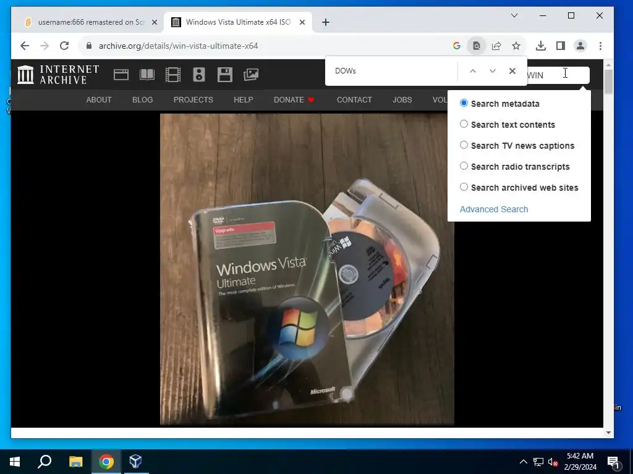
Task: Click the Chrome taskbar icon
Action: (x=106, y=462)
